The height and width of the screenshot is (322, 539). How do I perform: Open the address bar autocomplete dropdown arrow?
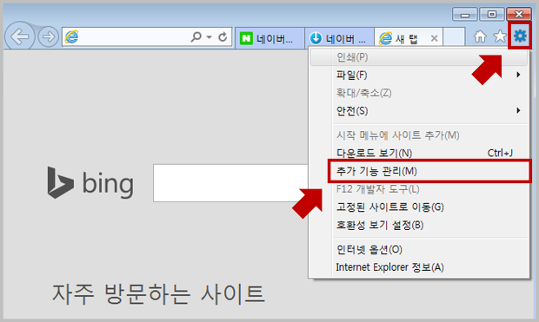click(x=209, y=36)
